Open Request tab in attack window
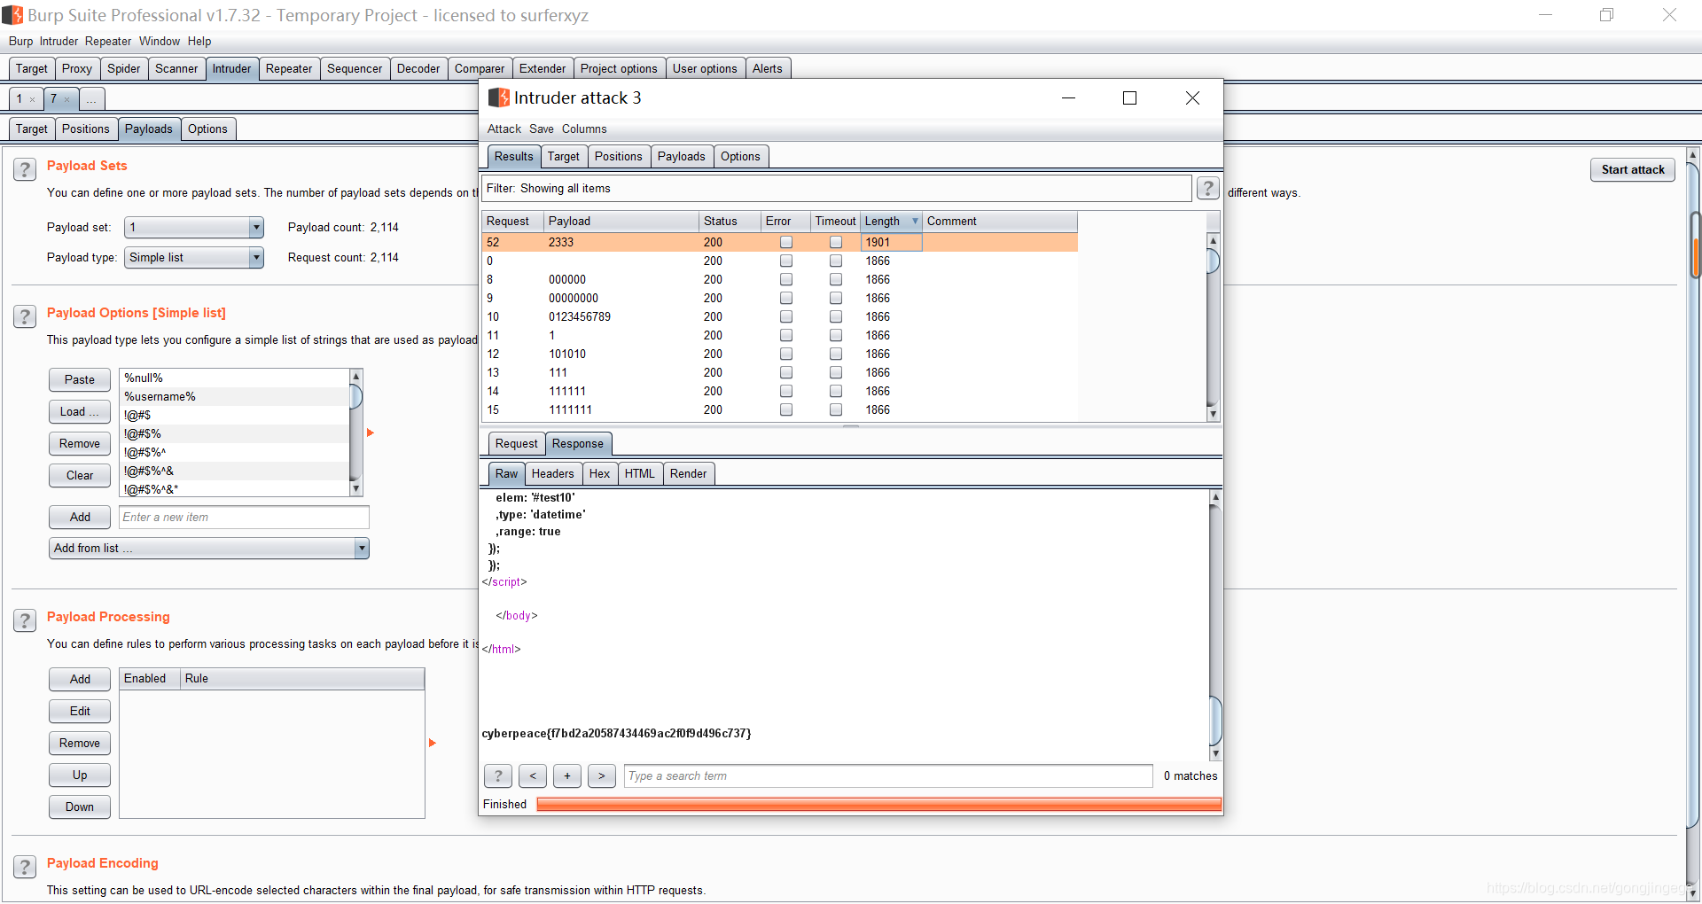Screen dimensions: 1702x904 point(517,444)
